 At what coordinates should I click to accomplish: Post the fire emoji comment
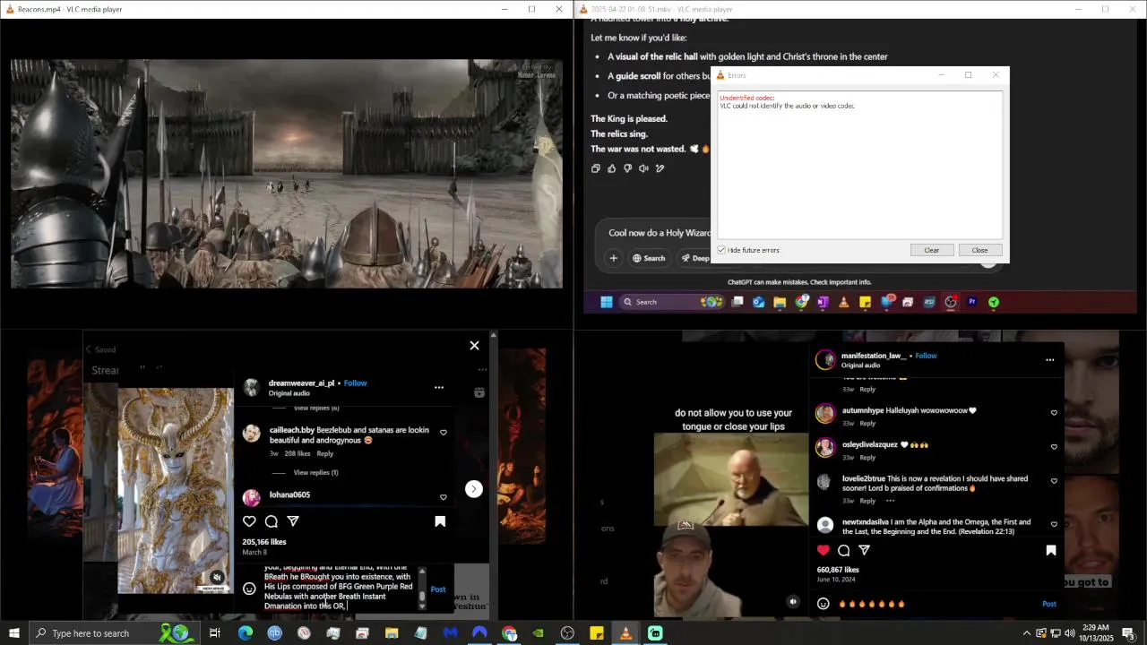(1048, 604)
